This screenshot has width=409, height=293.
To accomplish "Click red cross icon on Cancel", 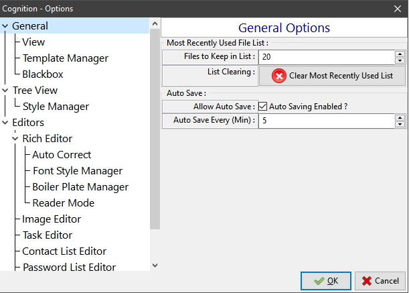I will click(367, 281).
